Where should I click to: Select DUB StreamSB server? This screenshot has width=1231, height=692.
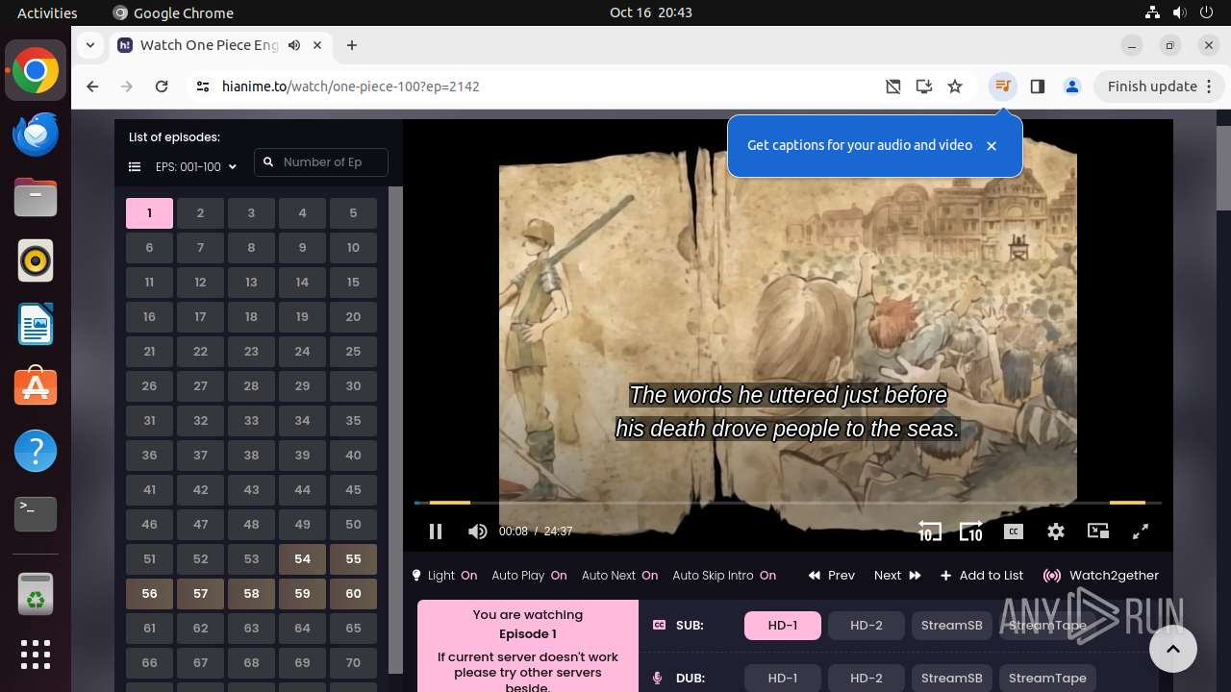coord(952,679)
